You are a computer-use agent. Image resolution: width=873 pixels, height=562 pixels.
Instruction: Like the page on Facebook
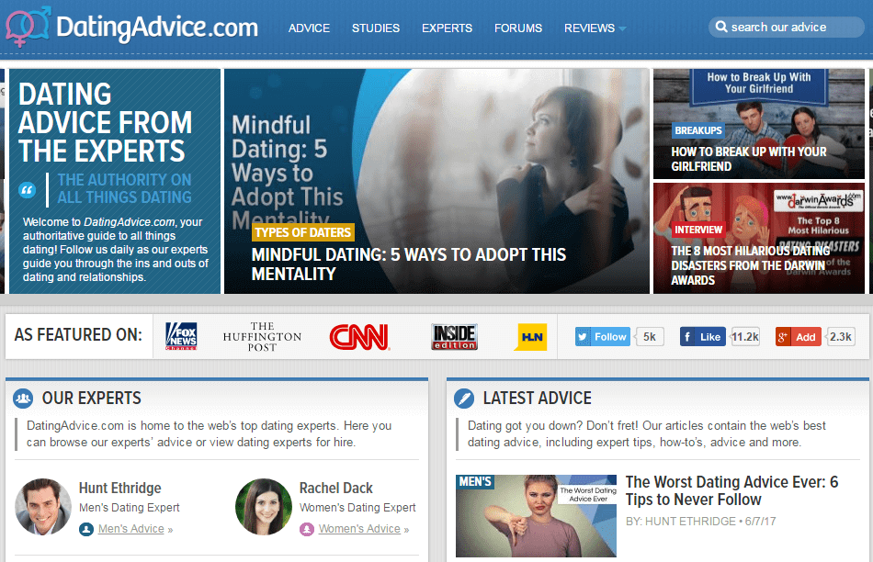(703, 337)
